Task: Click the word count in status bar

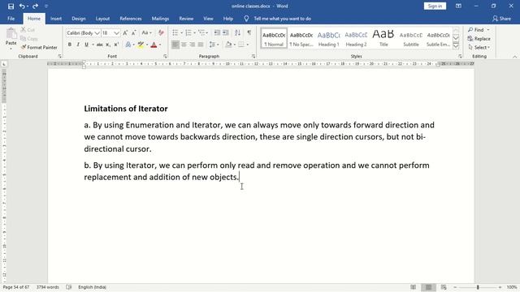Action: coord(47,287)
